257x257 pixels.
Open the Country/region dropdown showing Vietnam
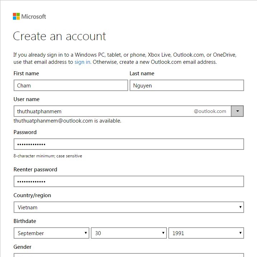129,207
